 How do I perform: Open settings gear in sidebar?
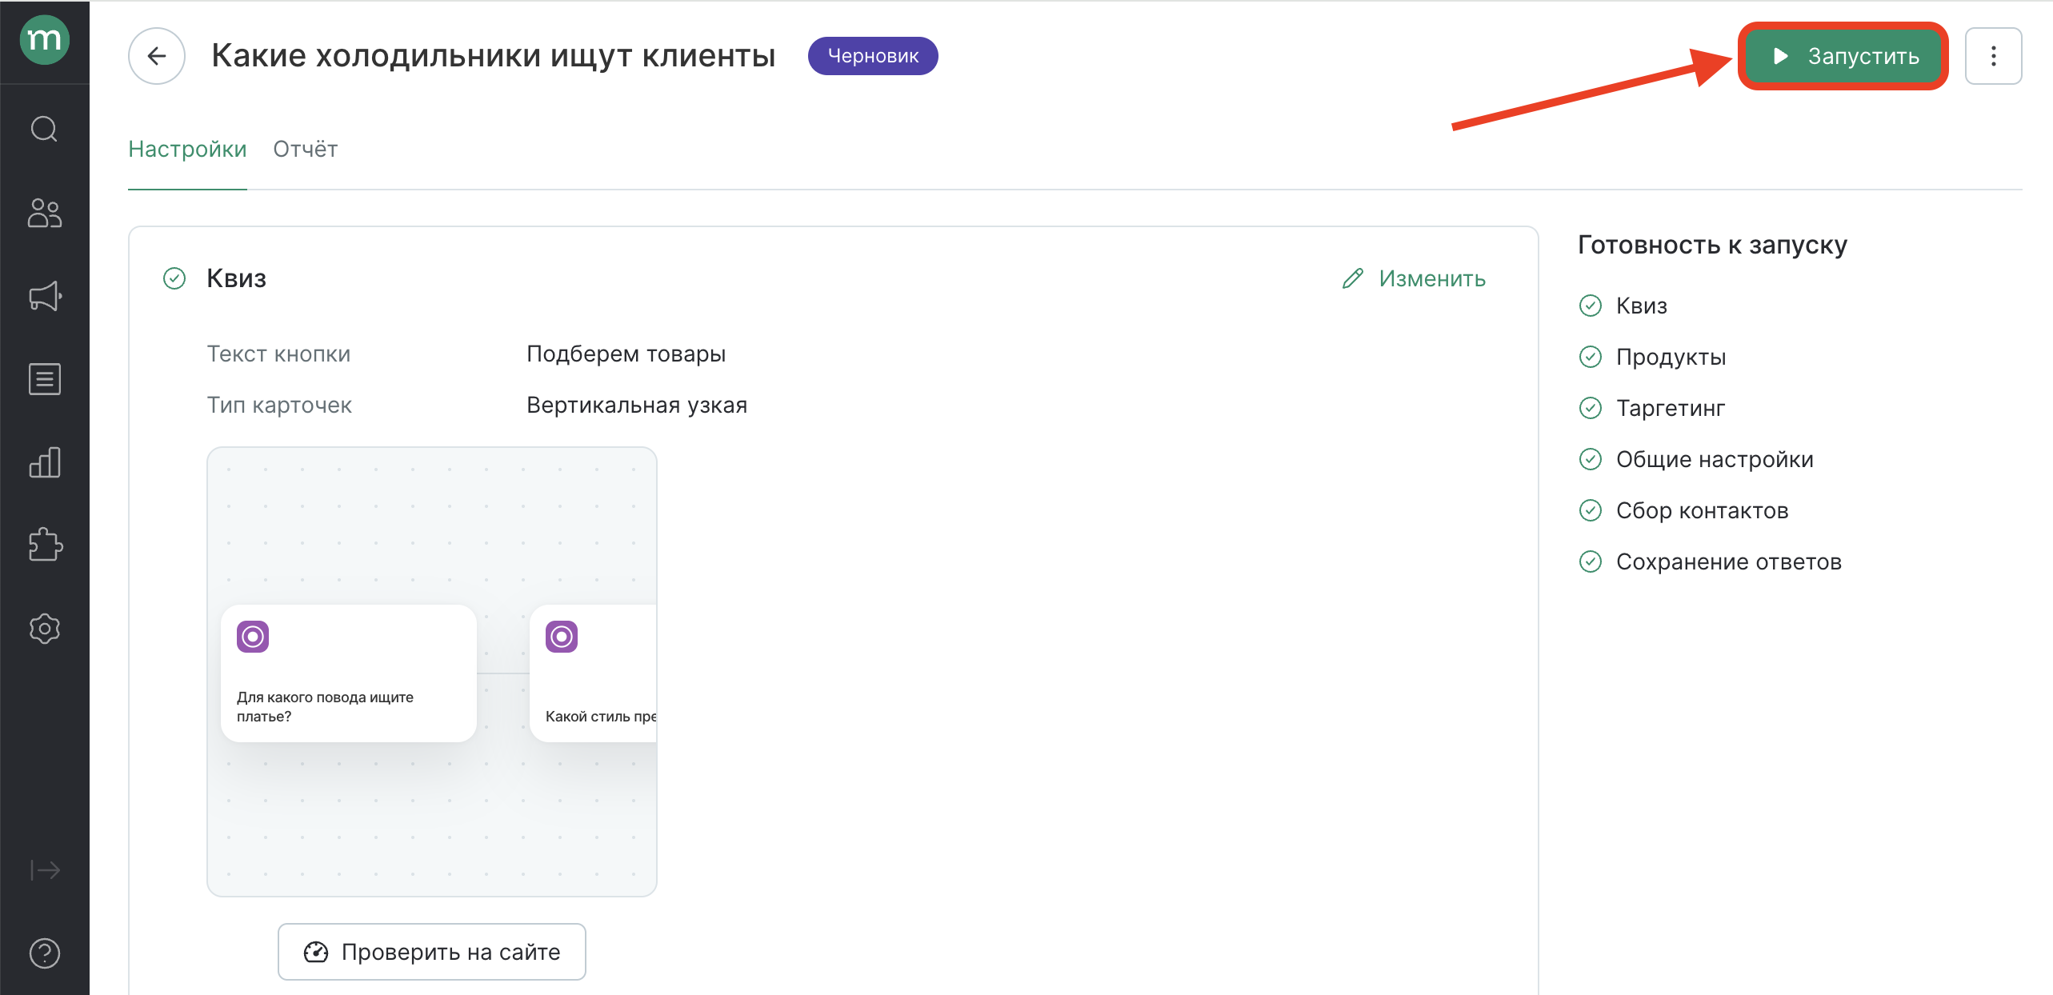(x=45, y=629)
